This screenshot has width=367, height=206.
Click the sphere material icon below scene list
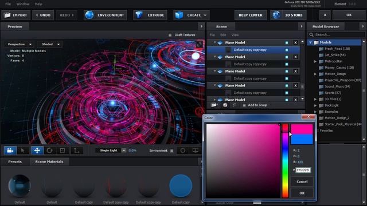pyautogui.click(x=225, y=105)
